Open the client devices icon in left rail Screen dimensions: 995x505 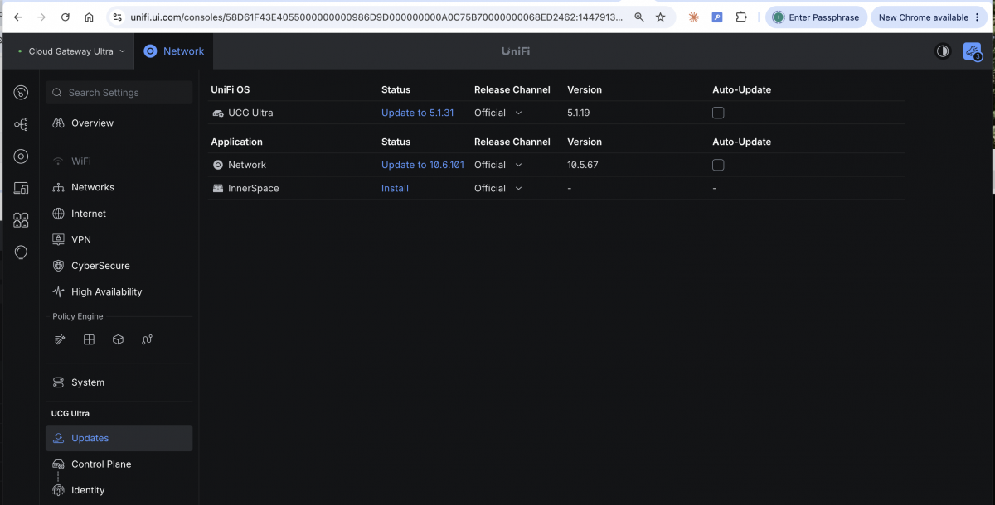click(21, 188)
